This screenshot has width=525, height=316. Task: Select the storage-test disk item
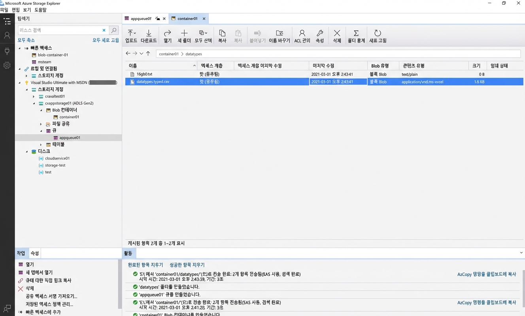pos(55,165)
